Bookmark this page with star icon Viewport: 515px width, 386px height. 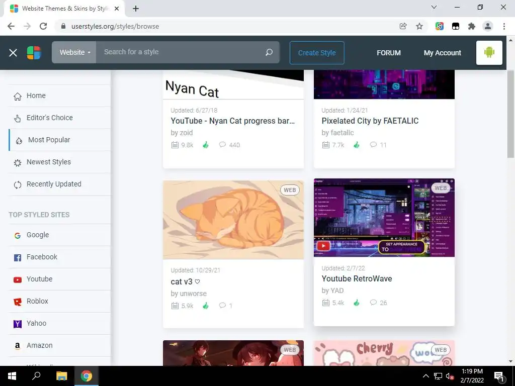pos(419,26)
